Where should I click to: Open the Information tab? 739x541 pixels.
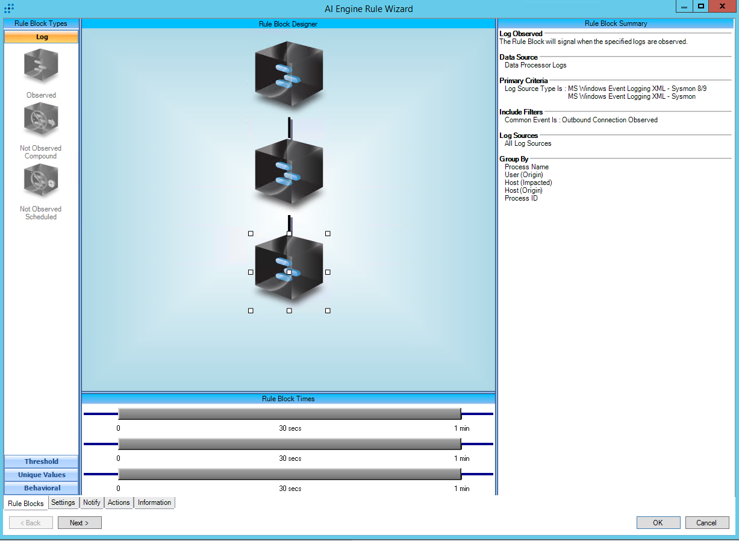[x=154, y=502]
